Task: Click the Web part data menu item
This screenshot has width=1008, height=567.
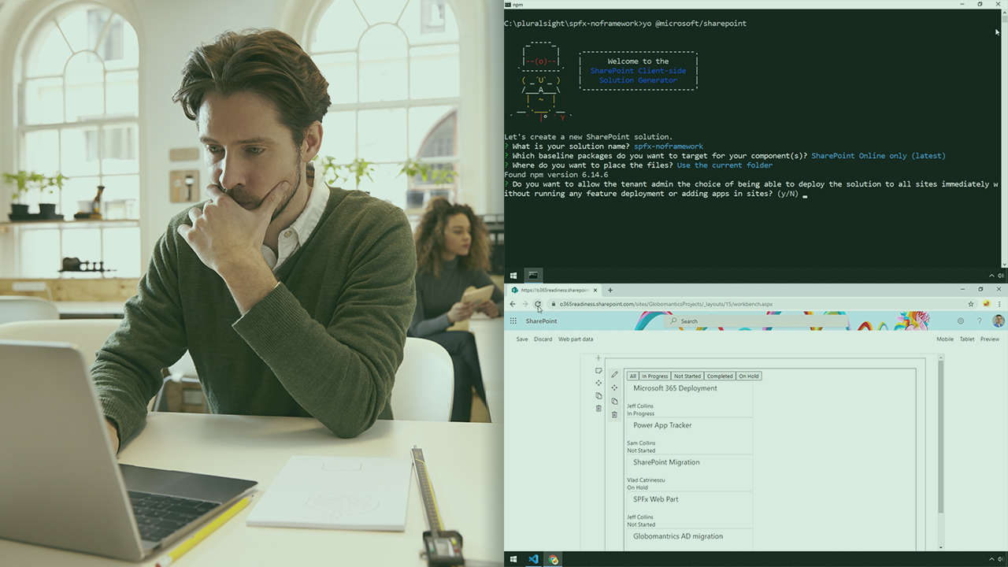Action: click(x=576, y=339)
